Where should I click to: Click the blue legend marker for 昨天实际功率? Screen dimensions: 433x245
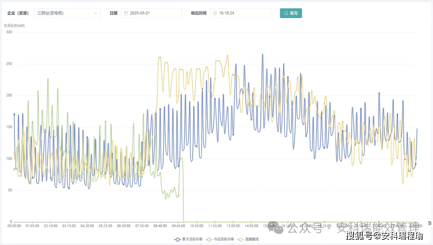[177, 239]
